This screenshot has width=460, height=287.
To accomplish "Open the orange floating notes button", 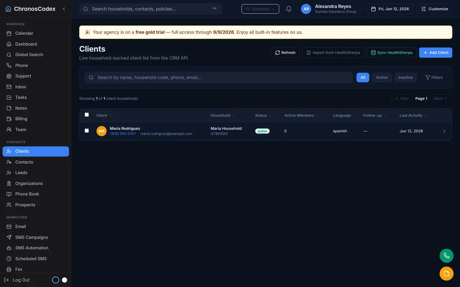I will [x=446, y=274].
